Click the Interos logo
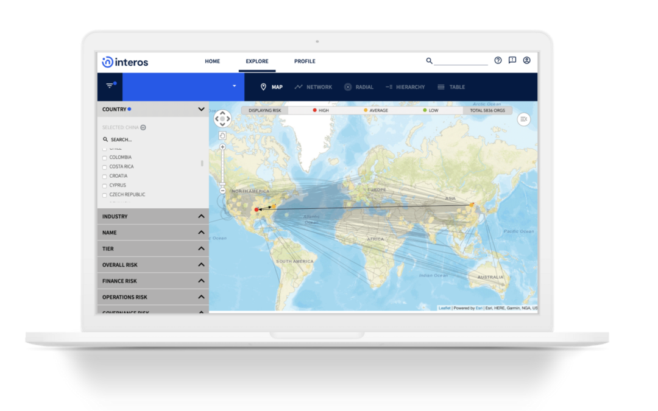 pos(125,62)
